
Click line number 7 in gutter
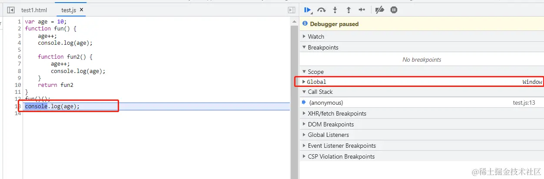(x=19, y=64)
